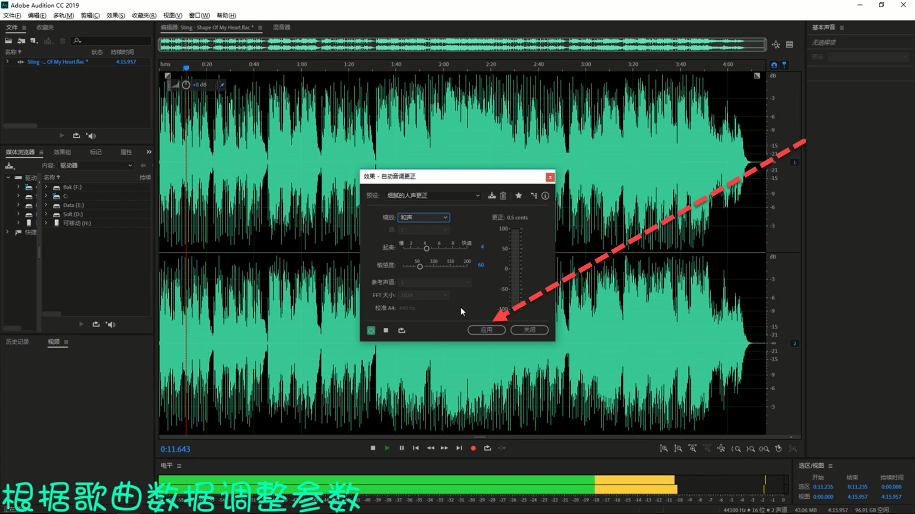
Task: Open the 效果(S) menu
Action: point(115,15)
